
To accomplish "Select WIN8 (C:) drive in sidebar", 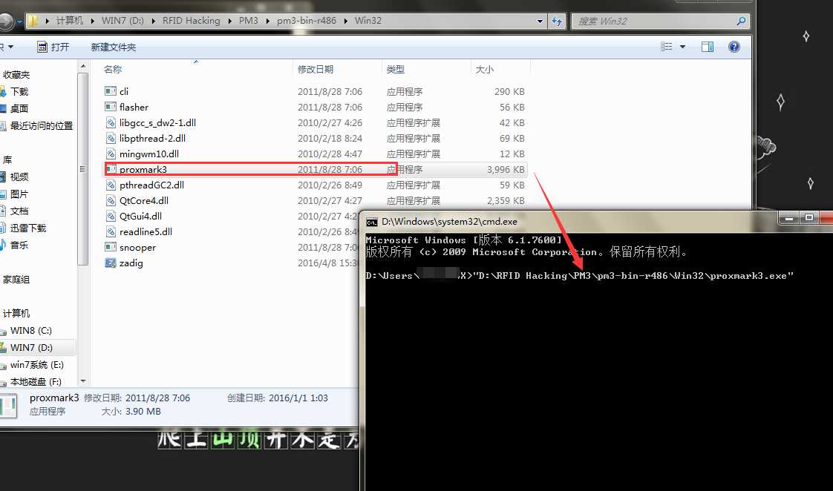I will pos(31,330).
